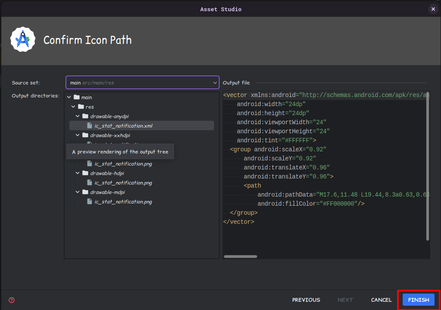Click the drawable-hdpi folder icon
This screenshot has height=310, width=441.
(x=85, y=173)
